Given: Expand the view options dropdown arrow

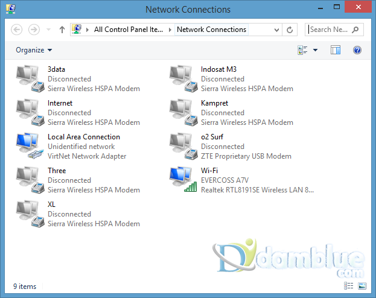Looking at the screenshot, I should (315, 50).
